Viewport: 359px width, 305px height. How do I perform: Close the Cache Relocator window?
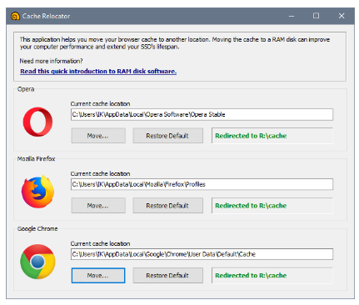click(342, 16)
